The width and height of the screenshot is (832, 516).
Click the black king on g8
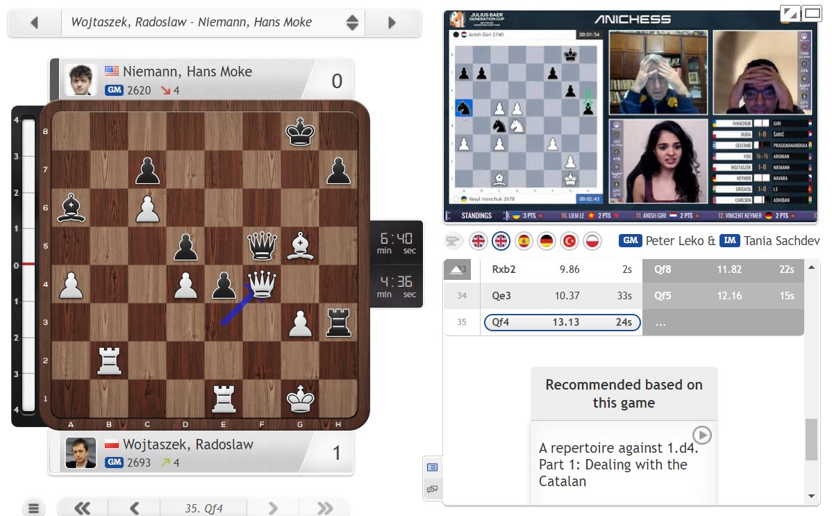pyautogui.click(x=300, y=131)
